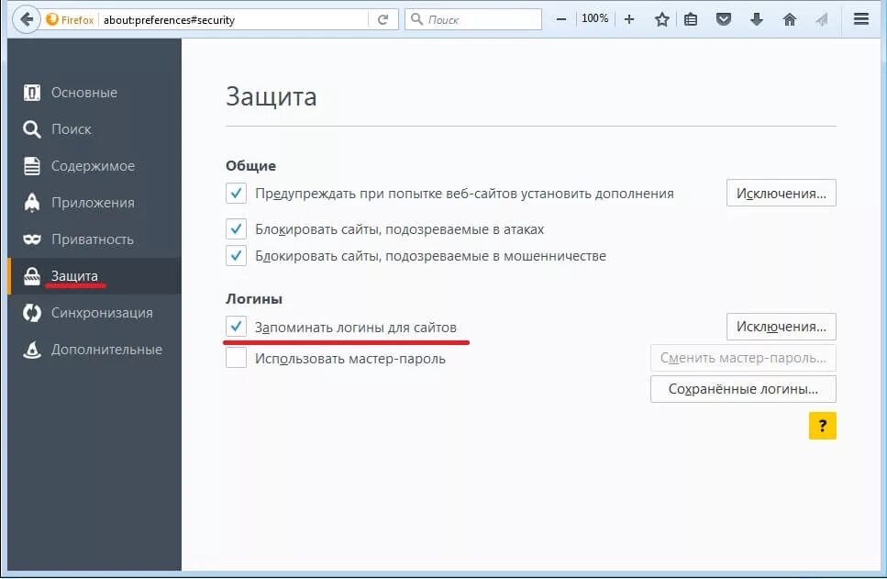Reload the current page
The height and width of the screenshot is (579, 887).
pyautogui.click(x=383, y=17)
